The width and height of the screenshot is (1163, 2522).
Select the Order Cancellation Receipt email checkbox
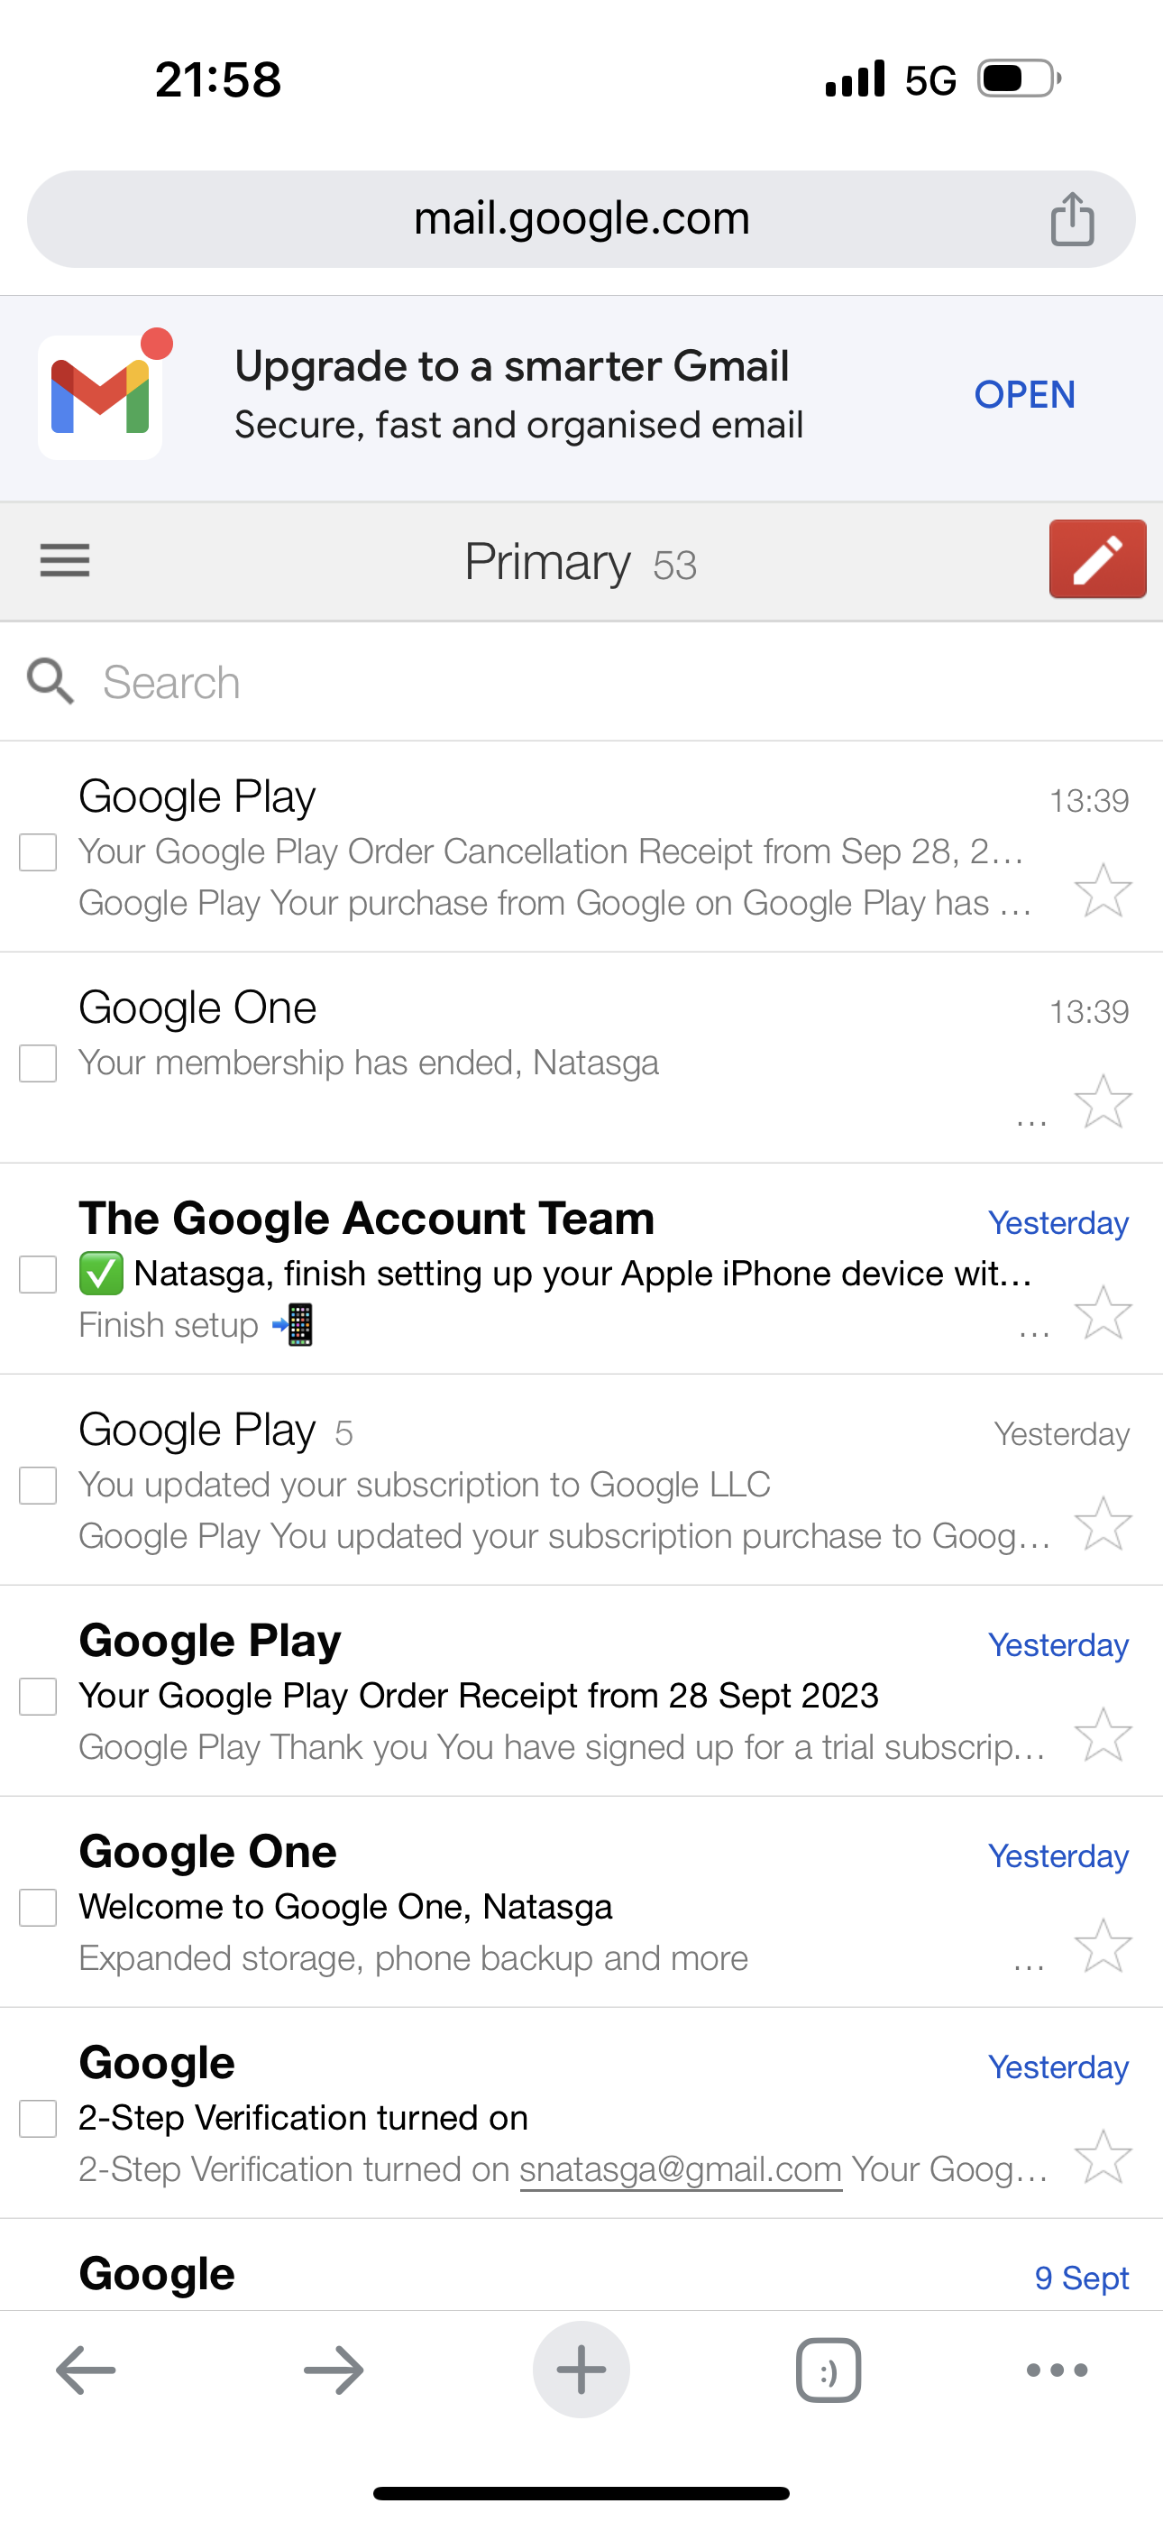click(x=38, y=851)
